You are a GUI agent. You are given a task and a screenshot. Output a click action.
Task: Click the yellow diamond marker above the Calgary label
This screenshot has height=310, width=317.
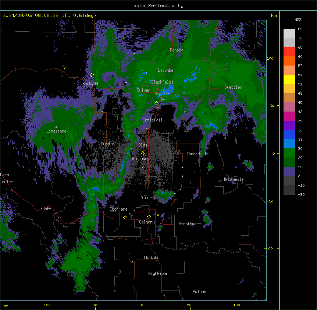click(x=149, y=217)
